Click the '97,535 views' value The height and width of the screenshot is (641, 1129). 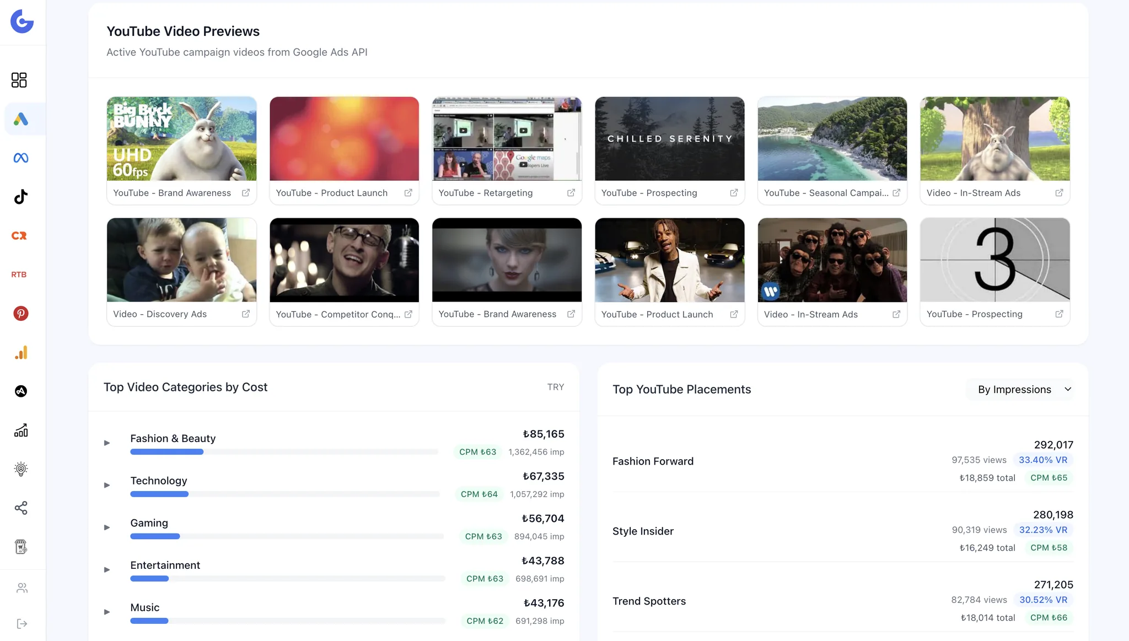point(979,460)
